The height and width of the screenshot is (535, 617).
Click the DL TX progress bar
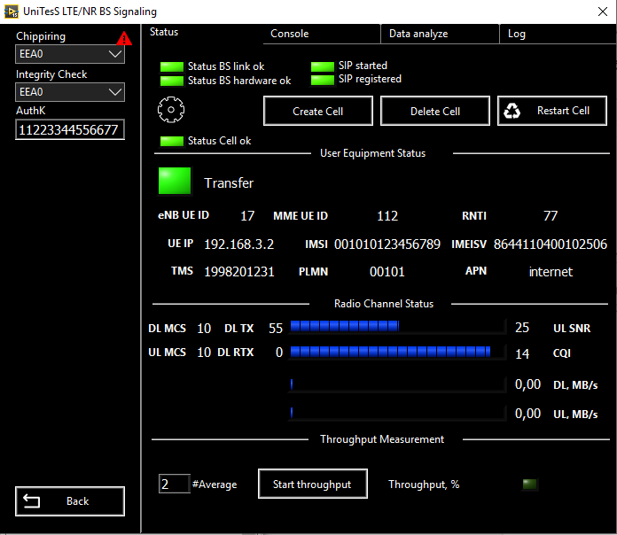point(396,328)
